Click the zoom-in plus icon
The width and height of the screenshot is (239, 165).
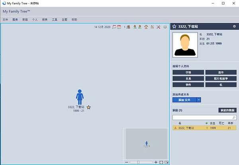click(x=156, y=162)
